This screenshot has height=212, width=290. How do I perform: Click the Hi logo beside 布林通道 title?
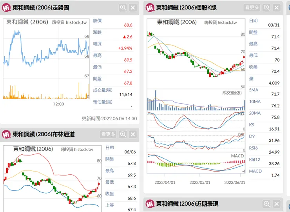(x=6, y=134)
